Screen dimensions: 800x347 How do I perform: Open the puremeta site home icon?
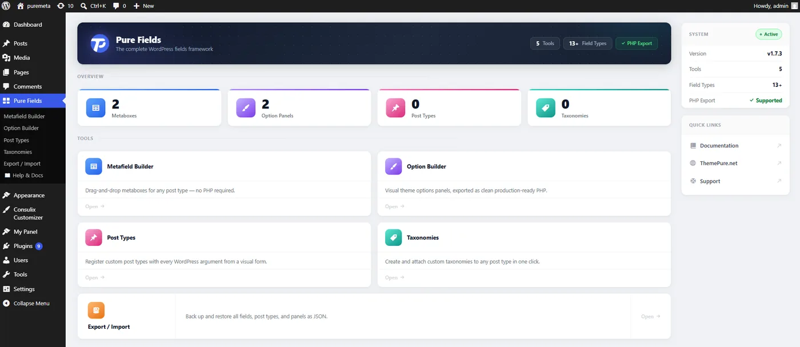click(21, 6)
